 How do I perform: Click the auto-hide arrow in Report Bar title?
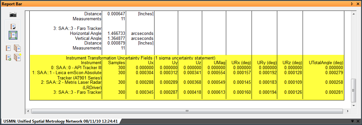tap(352, 4)
